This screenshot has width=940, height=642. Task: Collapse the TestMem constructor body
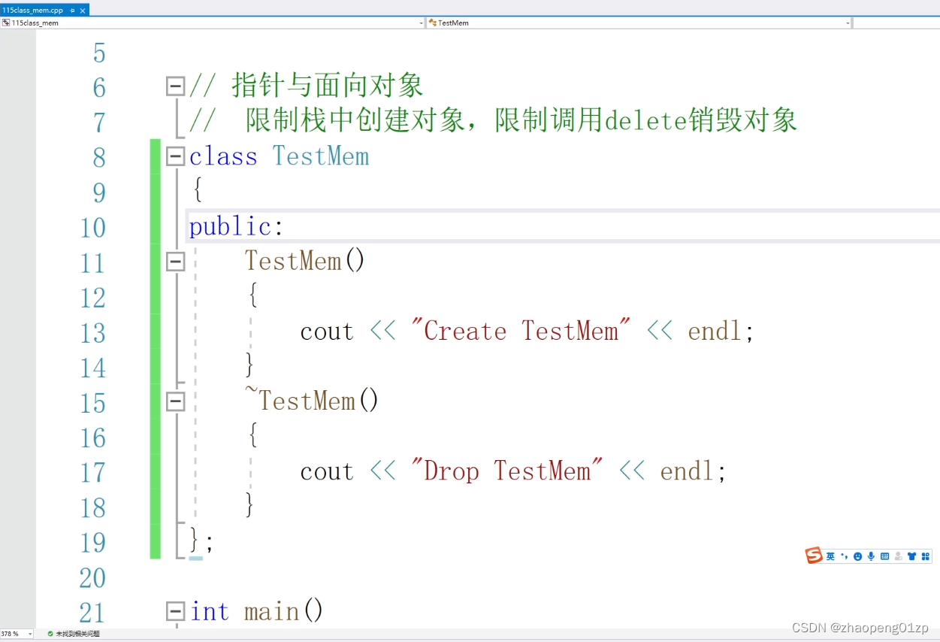pos(174,262)
